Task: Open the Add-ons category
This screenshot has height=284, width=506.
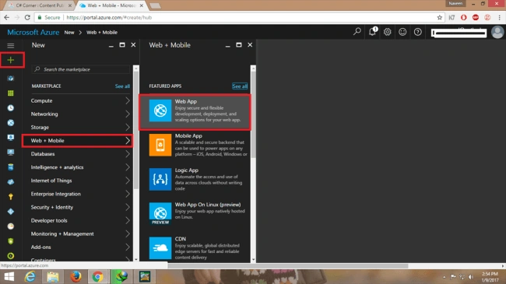Action: (x=80, y=247)
